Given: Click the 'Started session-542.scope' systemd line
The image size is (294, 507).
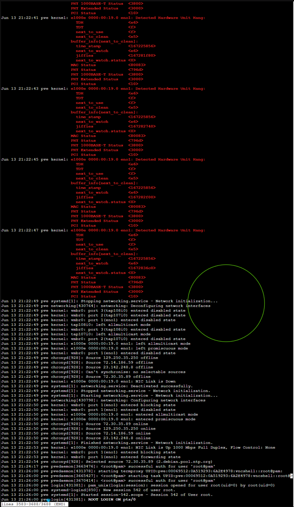Looking at the screenshot, I should 107,495.
